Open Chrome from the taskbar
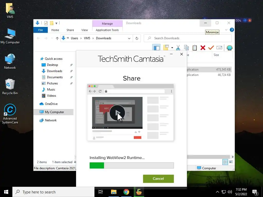 126,192
